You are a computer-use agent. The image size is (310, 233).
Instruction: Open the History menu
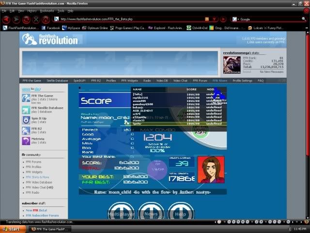pyautogui.click(x=32, y=10)
